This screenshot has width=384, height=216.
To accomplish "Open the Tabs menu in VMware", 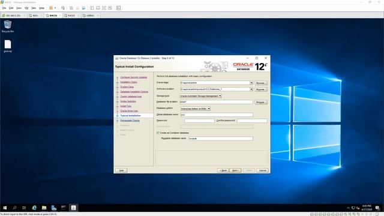I will click(x=34, y=8).
